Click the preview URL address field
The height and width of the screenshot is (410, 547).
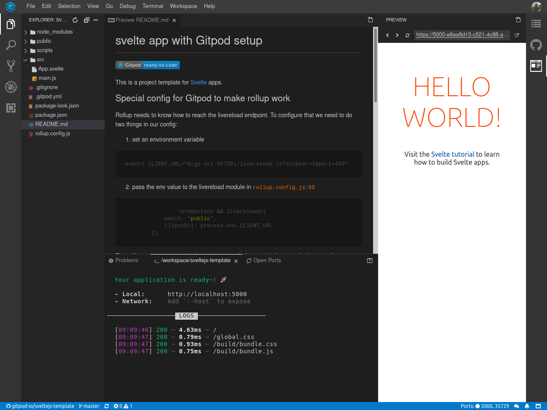tap(463, 35)
